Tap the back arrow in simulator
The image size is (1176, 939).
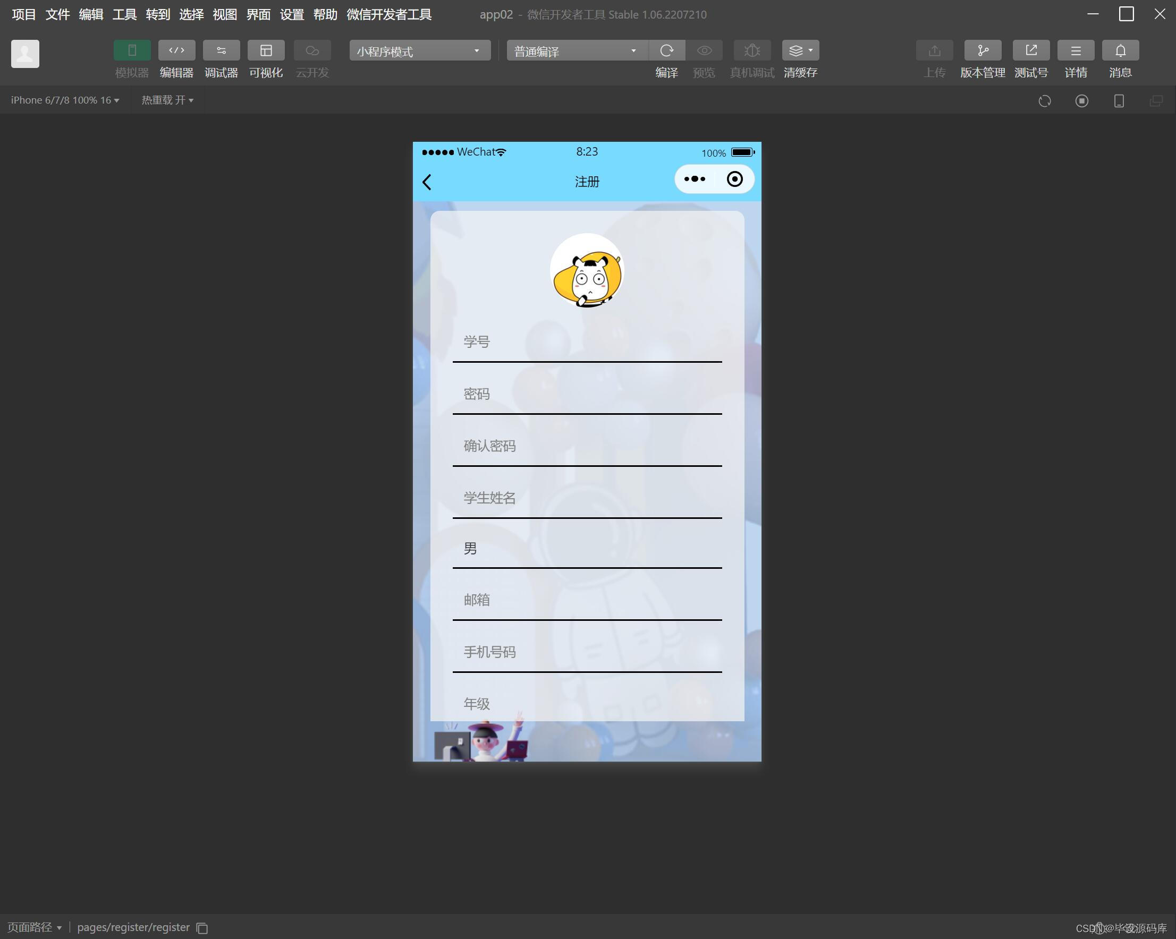(427, 182)
